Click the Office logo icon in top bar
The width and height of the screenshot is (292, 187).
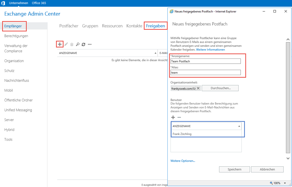[3, 3]
